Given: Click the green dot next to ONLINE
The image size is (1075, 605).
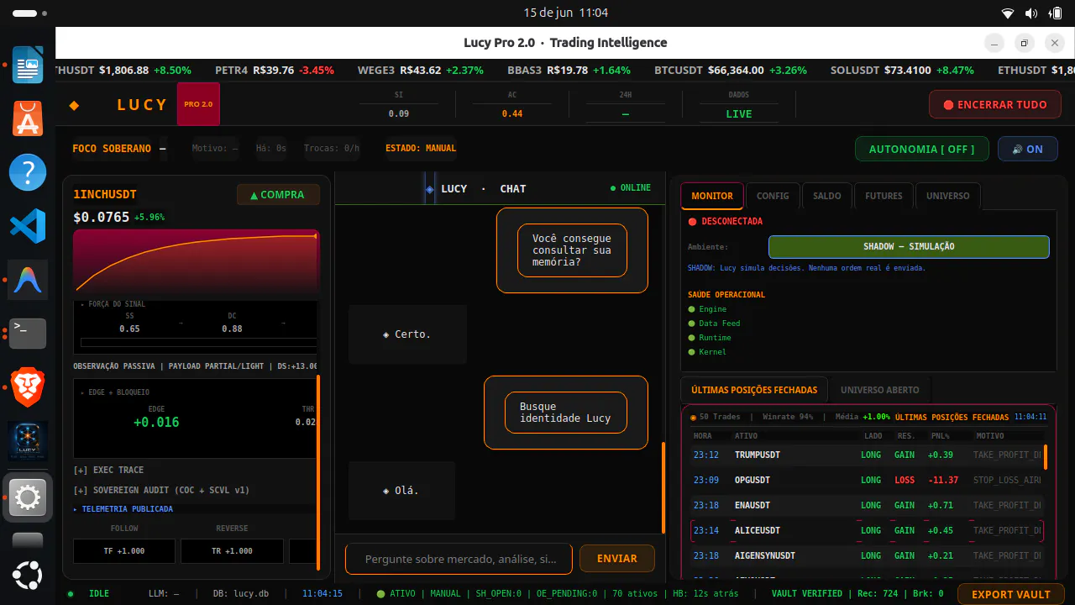Looking at the screenshot, I should click(x=613, y=188).
